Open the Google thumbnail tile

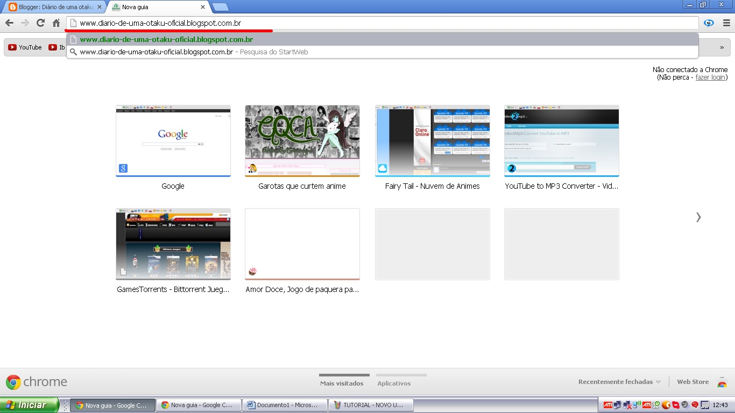point(173,141)
